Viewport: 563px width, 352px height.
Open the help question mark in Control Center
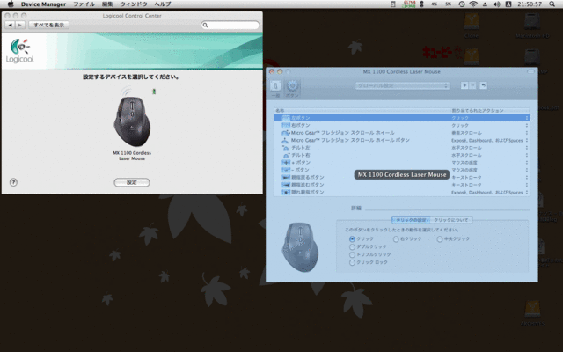coord(13,182)
